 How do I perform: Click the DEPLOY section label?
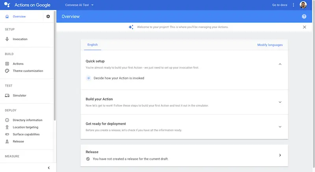[11, 110]
